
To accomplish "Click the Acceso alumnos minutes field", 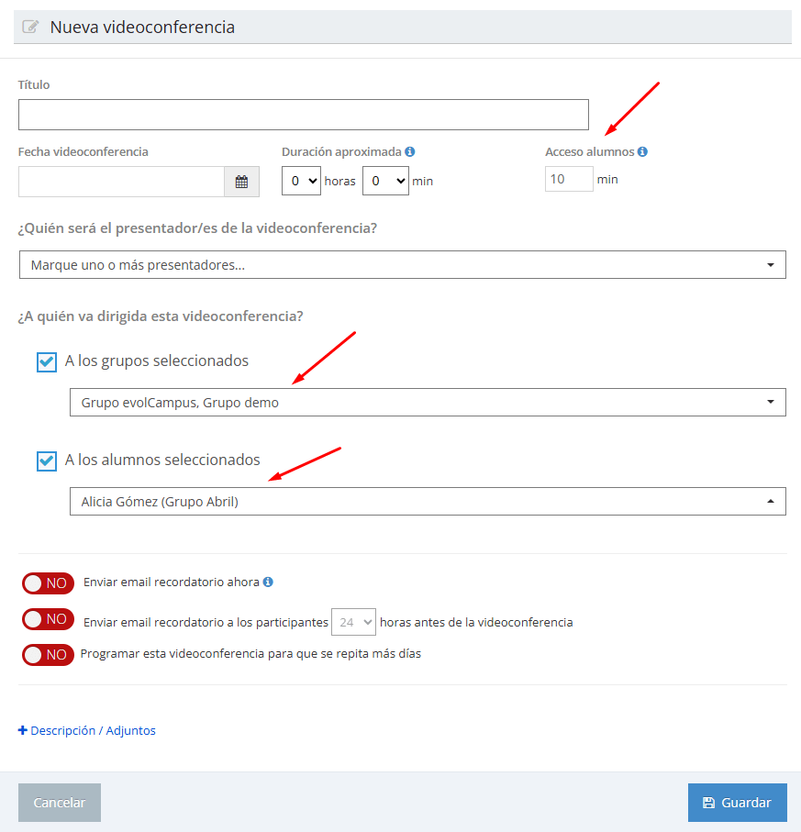I will point(569,179).
